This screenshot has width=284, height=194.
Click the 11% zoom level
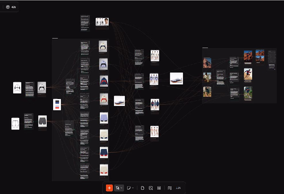pos(178,188)
